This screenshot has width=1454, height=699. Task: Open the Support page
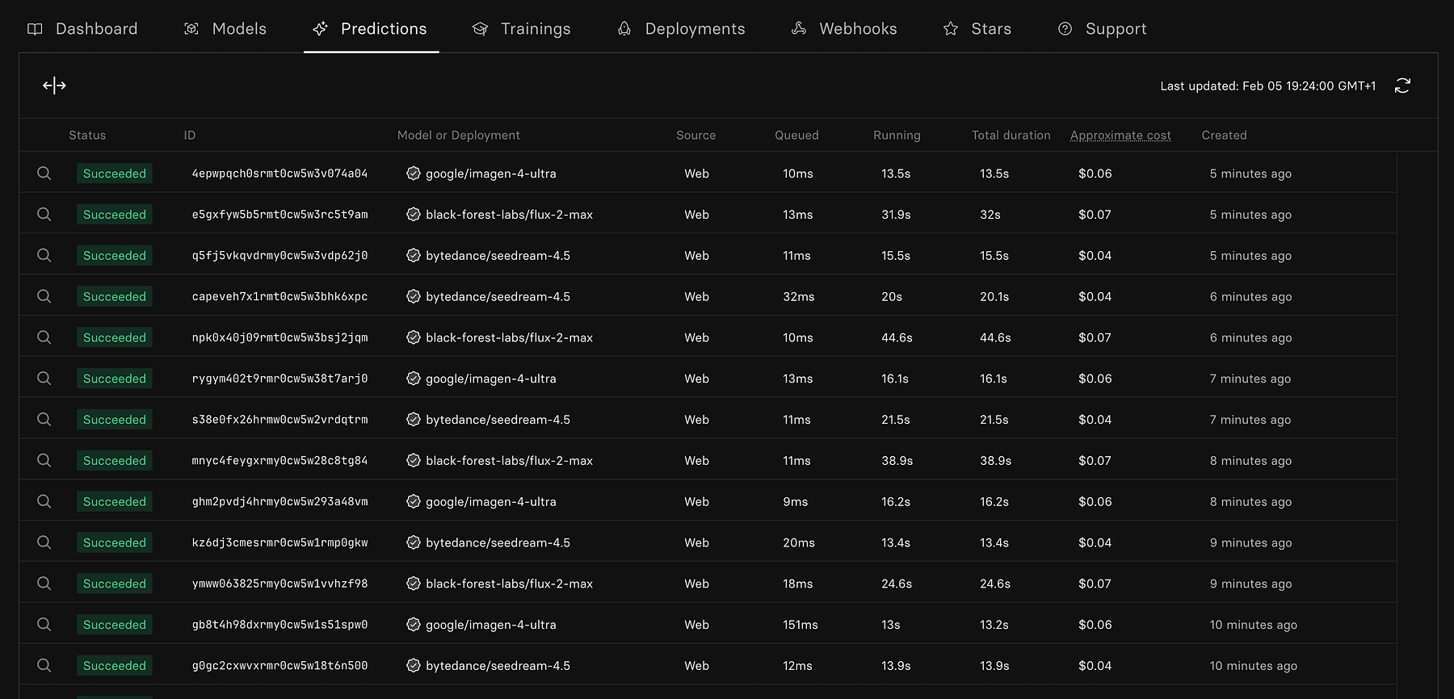[x=1103, y=29]
